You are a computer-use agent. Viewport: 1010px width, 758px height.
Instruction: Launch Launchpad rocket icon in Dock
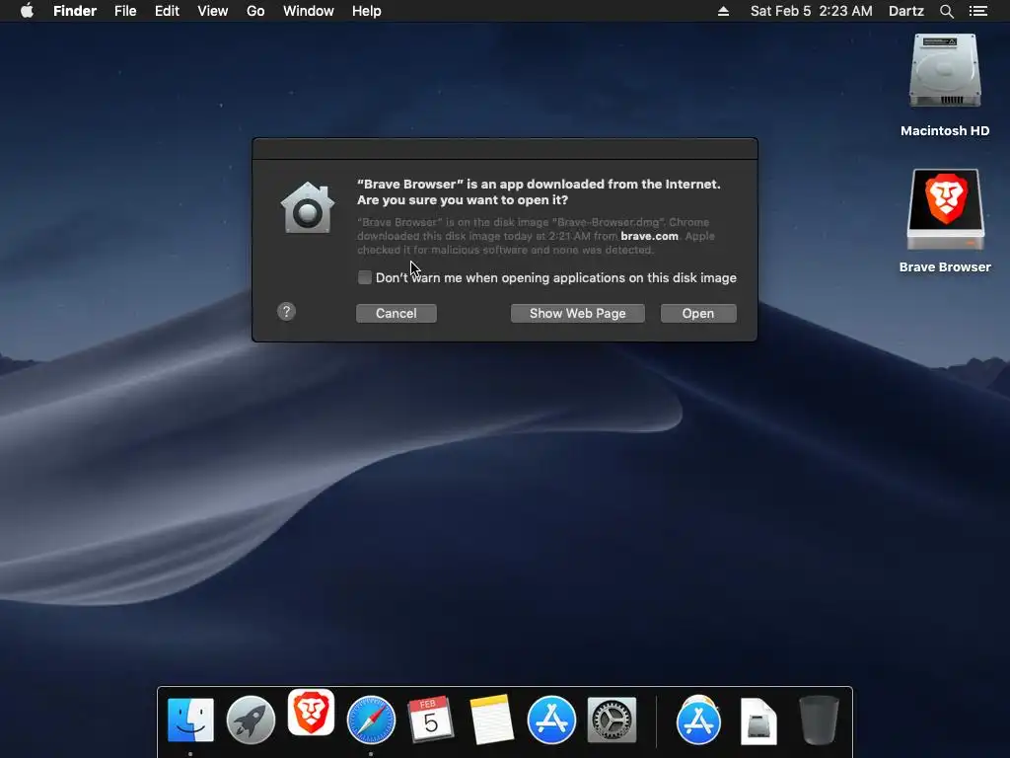[251, 720]
